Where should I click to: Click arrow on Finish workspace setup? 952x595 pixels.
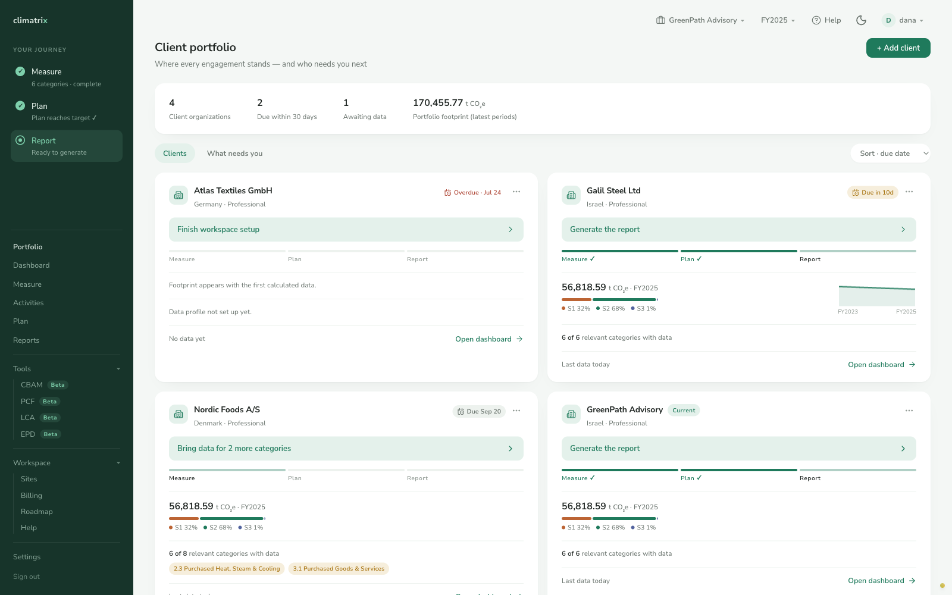pyautogui.click(x=511, y=230)
